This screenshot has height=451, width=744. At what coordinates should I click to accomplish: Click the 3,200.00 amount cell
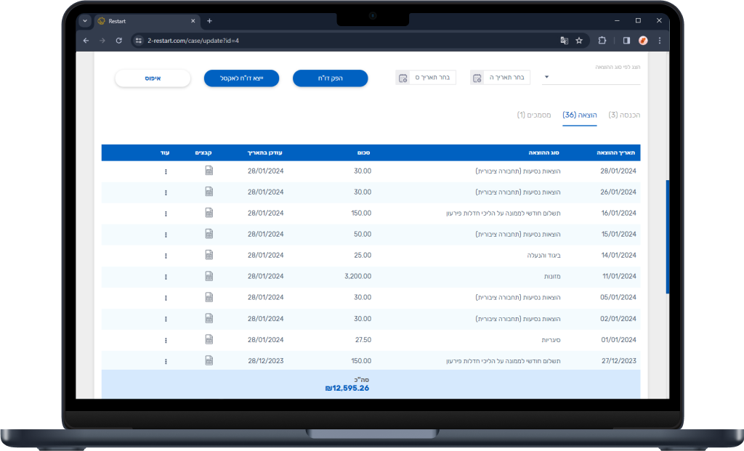357,276
